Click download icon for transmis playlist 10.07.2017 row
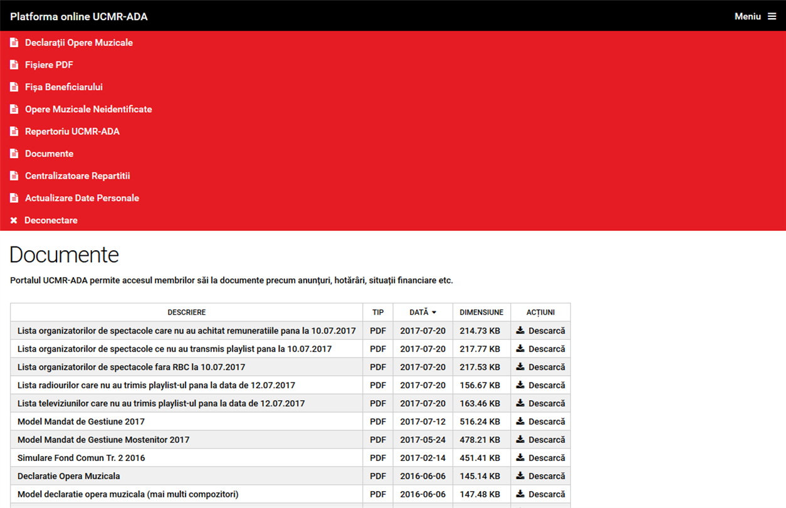 (x=520, y=349)
